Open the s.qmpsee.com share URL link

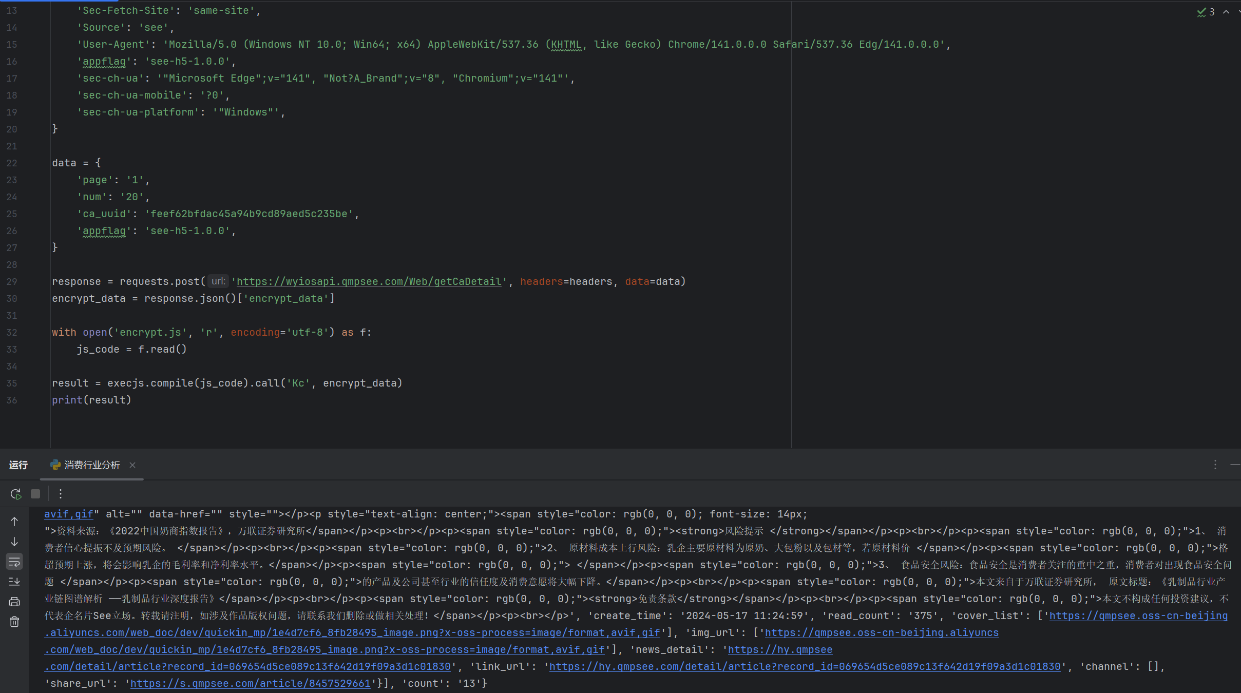[250, 683]
